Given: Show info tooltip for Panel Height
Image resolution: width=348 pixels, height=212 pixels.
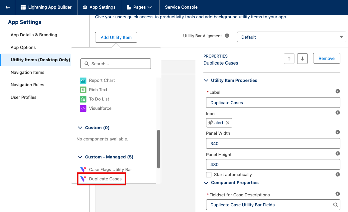Looking at the screenshot, I should point(338,153).
